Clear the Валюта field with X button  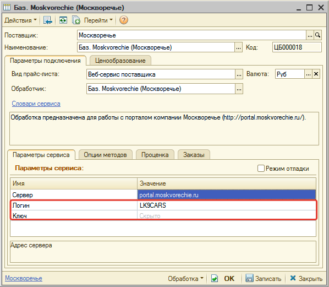coord(316,74)
